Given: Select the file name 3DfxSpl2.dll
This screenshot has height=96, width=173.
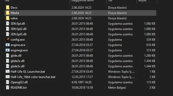Looking at the screenshot, I should pyautogui.click(x=19, y=29).
